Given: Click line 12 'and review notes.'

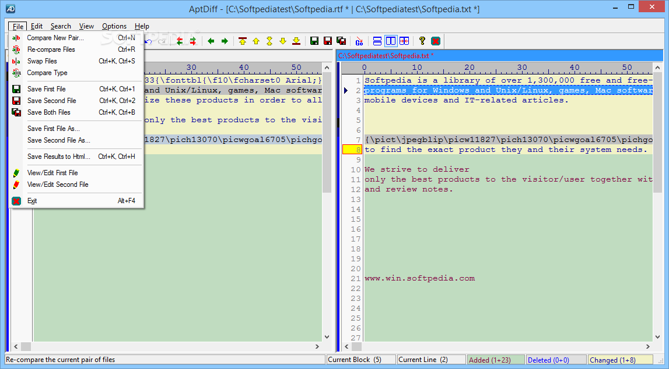Looking at the screenshot, I should coord(409,189).
